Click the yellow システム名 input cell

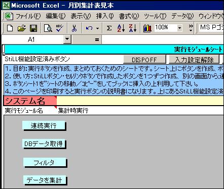(140, 101)
